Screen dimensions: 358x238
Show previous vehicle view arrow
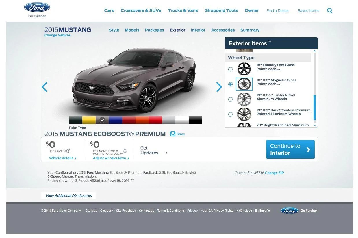44,87
